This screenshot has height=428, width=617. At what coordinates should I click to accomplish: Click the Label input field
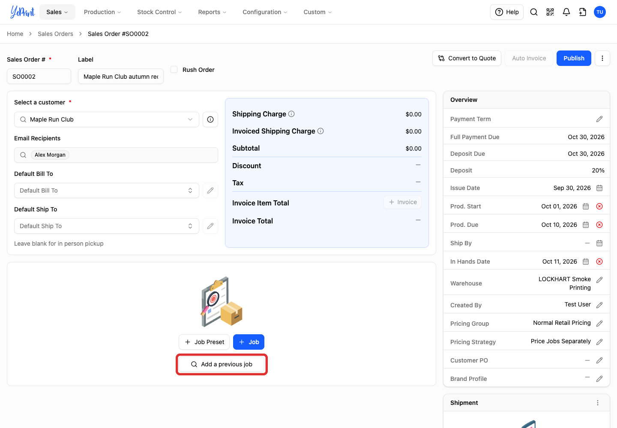[121, 77]
